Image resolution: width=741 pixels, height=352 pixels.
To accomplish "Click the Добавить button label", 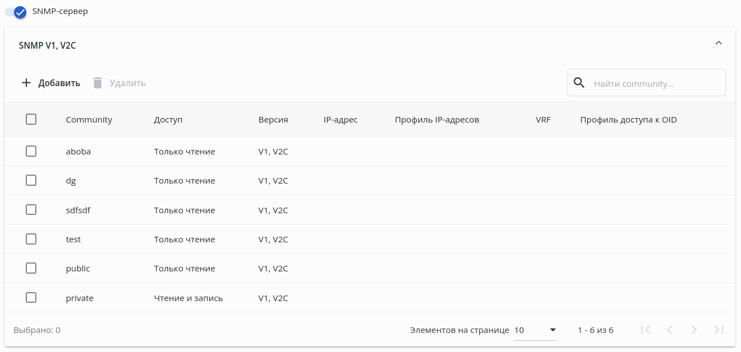I will (59, 83).
